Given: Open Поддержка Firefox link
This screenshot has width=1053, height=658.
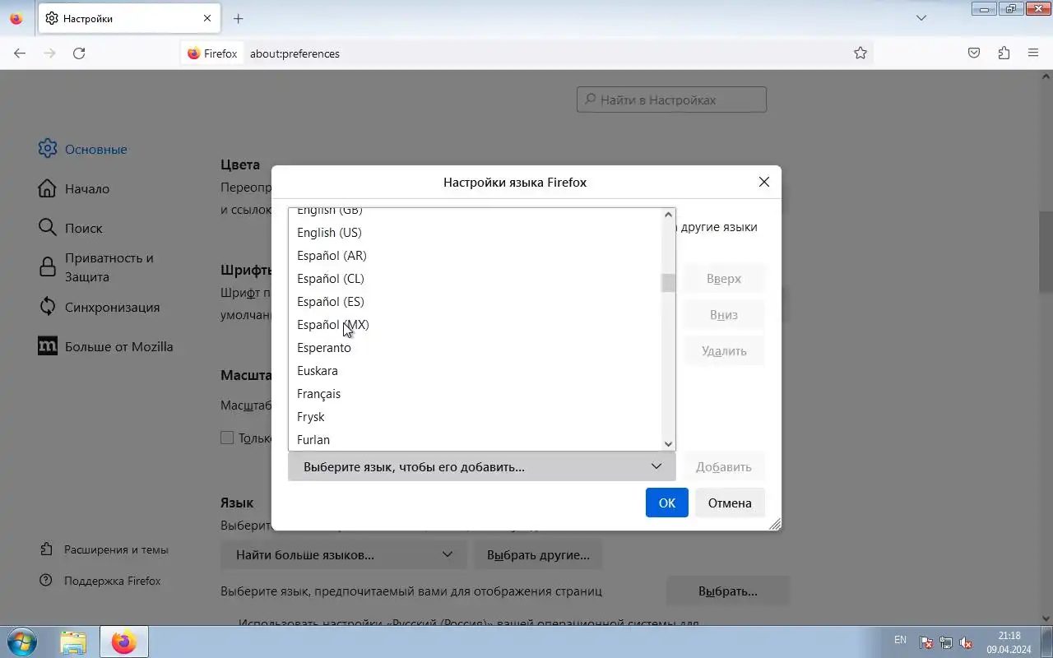Looking at the screenshot, I should tap(100, 581).
